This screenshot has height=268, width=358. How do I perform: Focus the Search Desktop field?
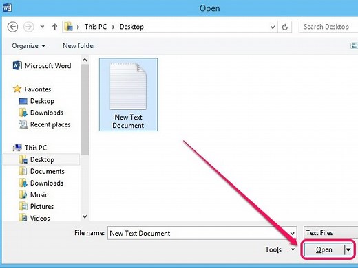[328, 27]
